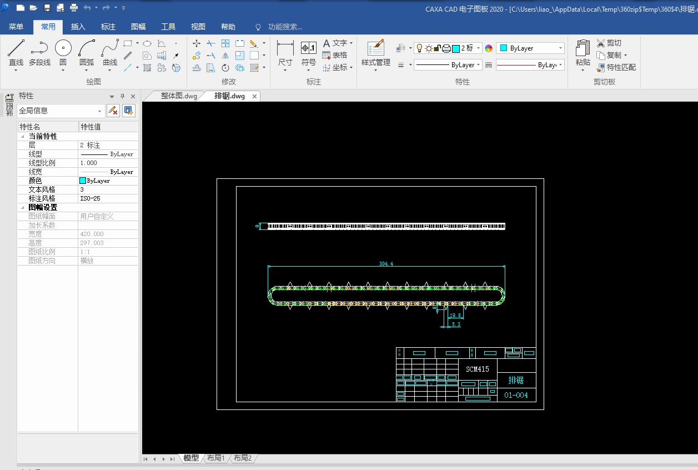The width and height of the screenshot is (698, 470).
Task: Select the rotate tool in 修改 group
Action: point(225,68)
